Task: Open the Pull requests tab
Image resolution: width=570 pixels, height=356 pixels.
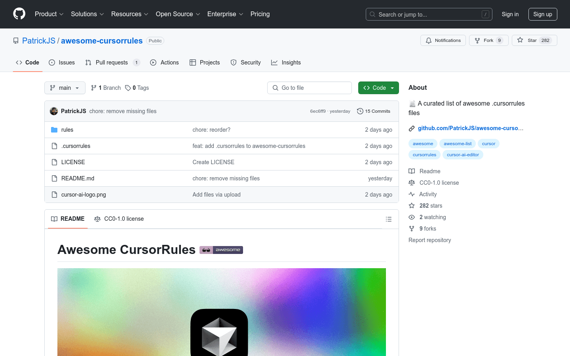Action: point(113,62)
